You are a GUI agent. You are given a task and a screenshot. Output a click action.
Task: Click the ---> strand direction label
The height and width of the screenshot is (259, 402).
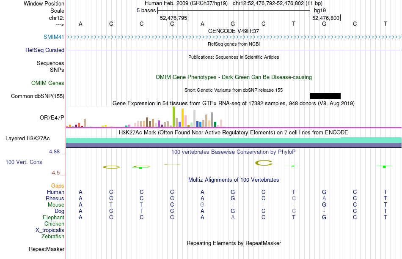coord(60,25)
